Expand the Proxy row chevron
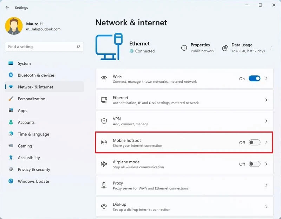Screen dimensions: 281x219 (x=266, y=186)
